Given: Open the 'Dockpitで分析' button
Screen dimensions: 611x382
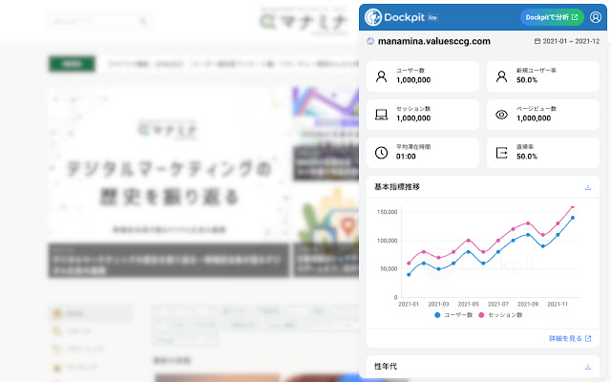Looking at the screenshot, I should pyautogui.click(x=552, y=17).
